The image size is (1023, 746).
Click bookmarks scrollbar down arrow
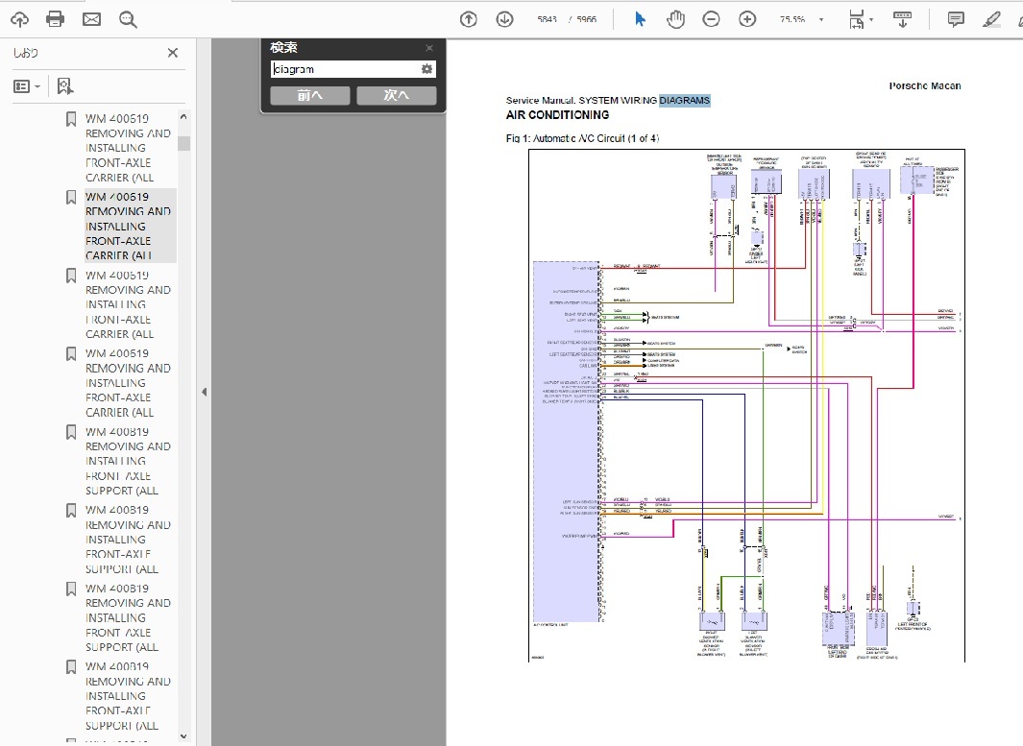[183, 736]
